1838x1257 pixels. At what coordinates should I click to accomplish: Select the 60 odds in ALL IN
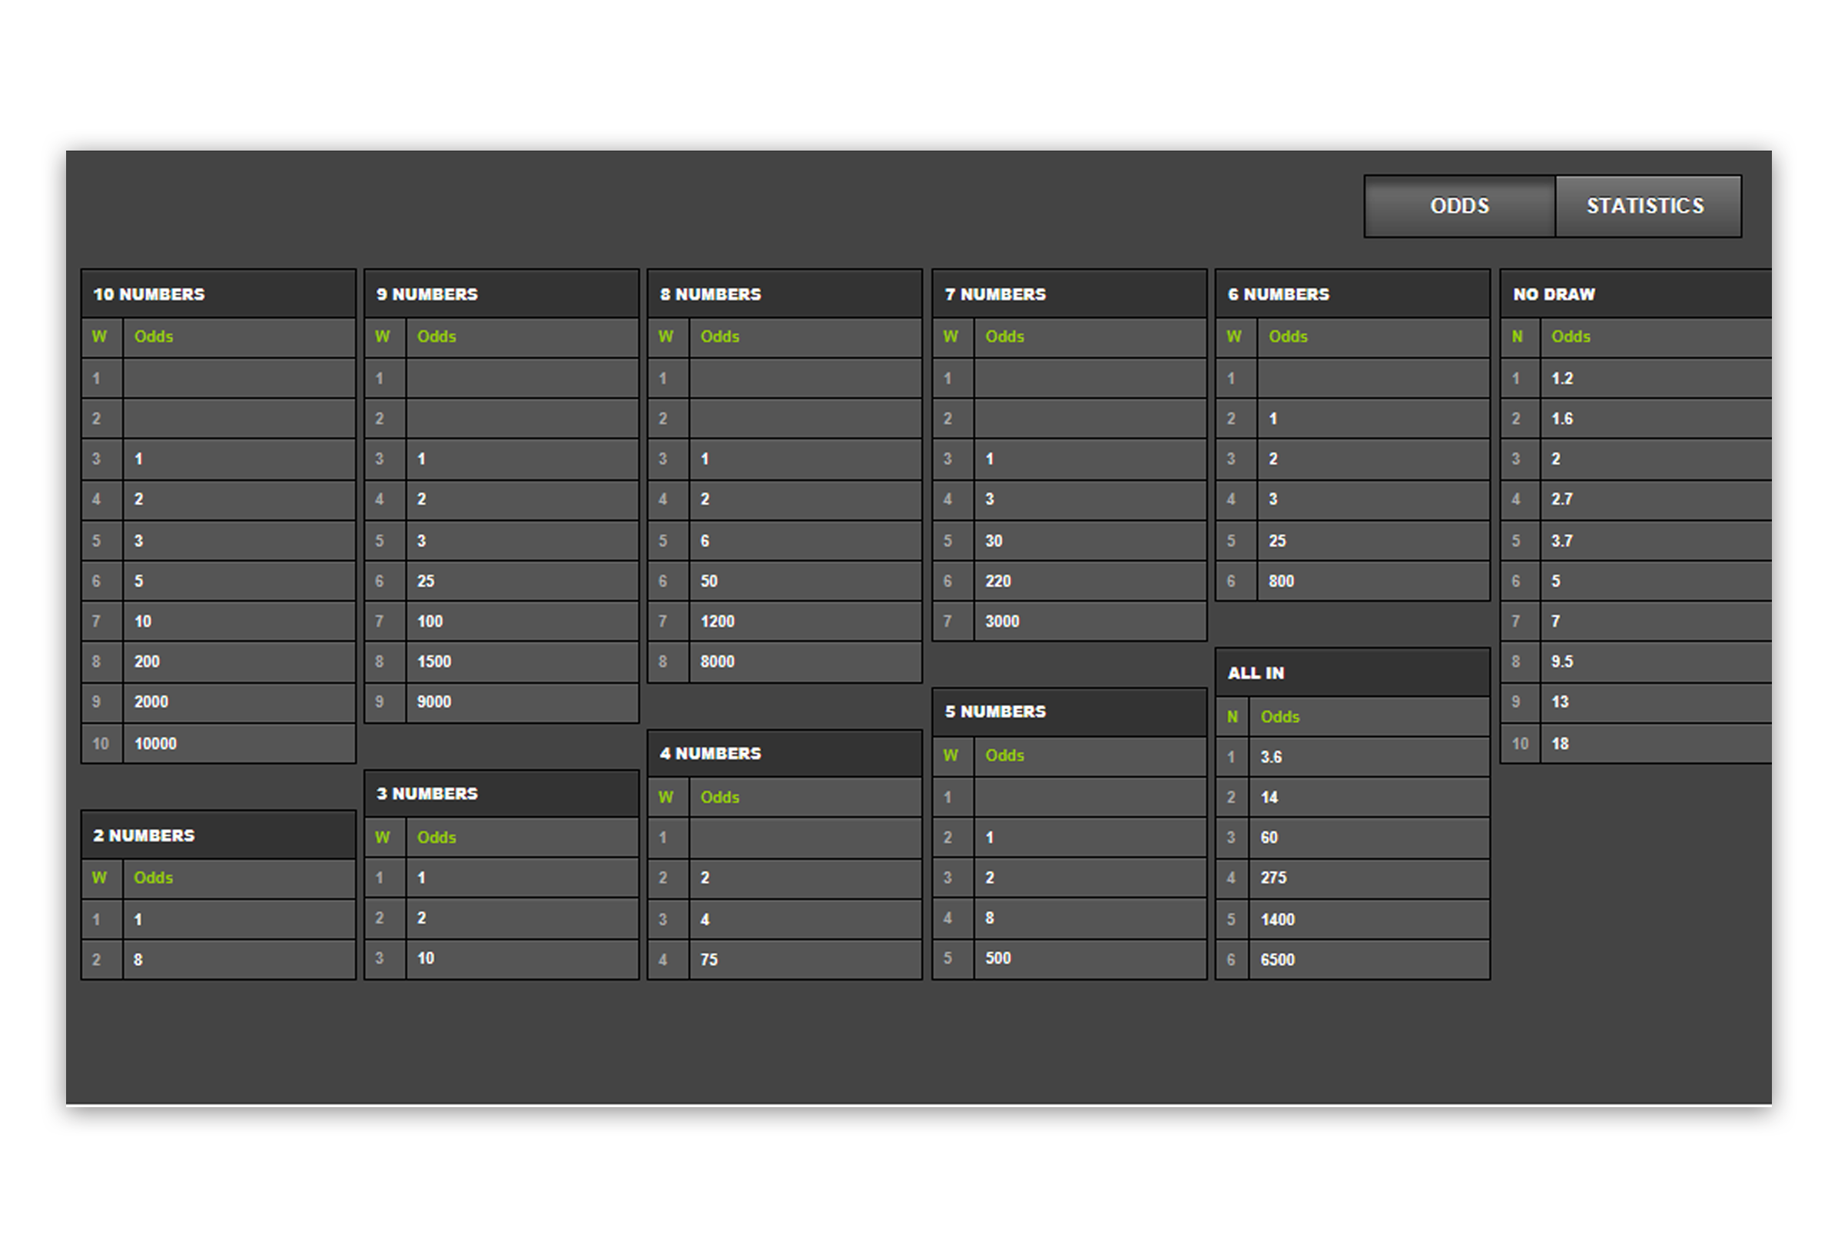1369,838
